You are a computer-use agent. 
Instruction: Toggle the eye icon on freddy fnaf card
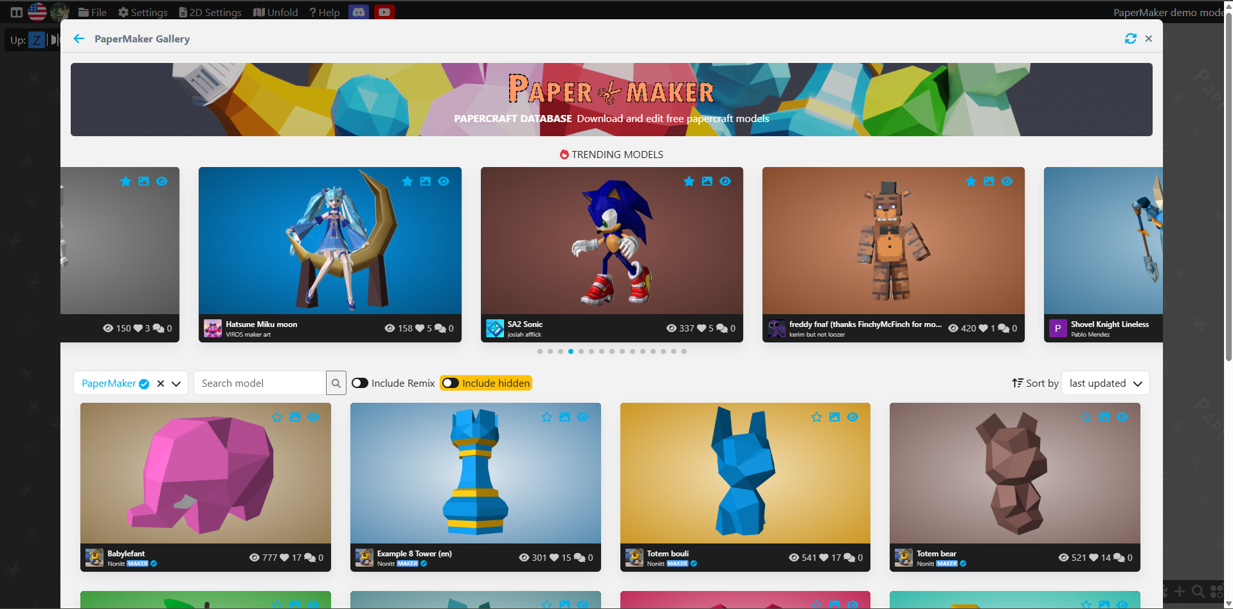(x=1007, y=181)
